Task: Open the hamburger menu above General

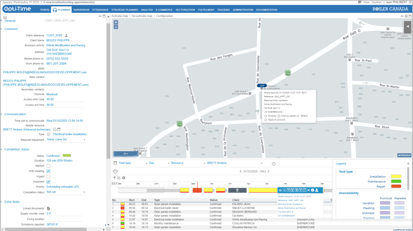Action: click(x=5, y=18)
